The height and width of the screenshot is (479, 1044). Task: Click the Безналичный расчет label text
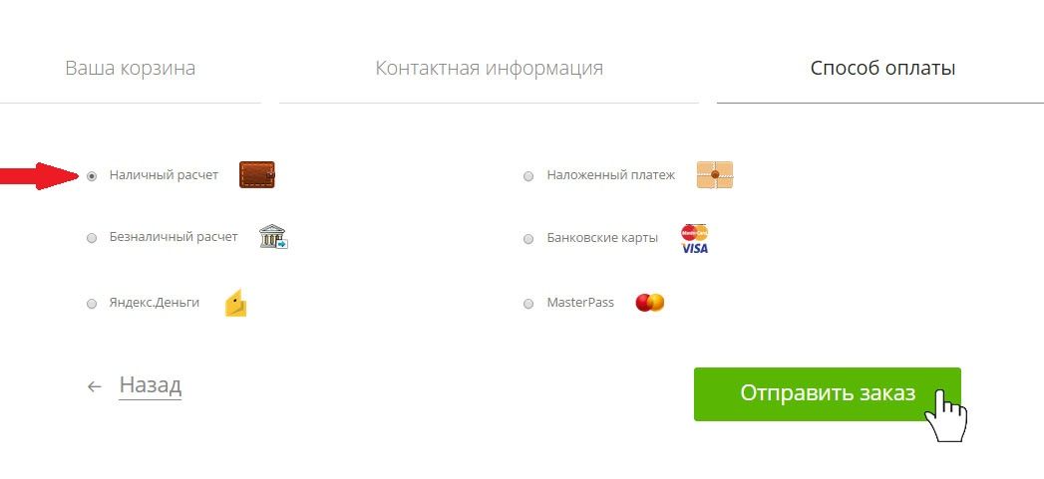tap(174, 237)
